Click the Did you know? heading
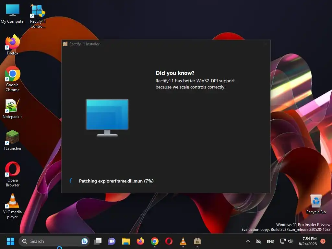The height and width of the screenshot is (249, 332). coord(175,73)
